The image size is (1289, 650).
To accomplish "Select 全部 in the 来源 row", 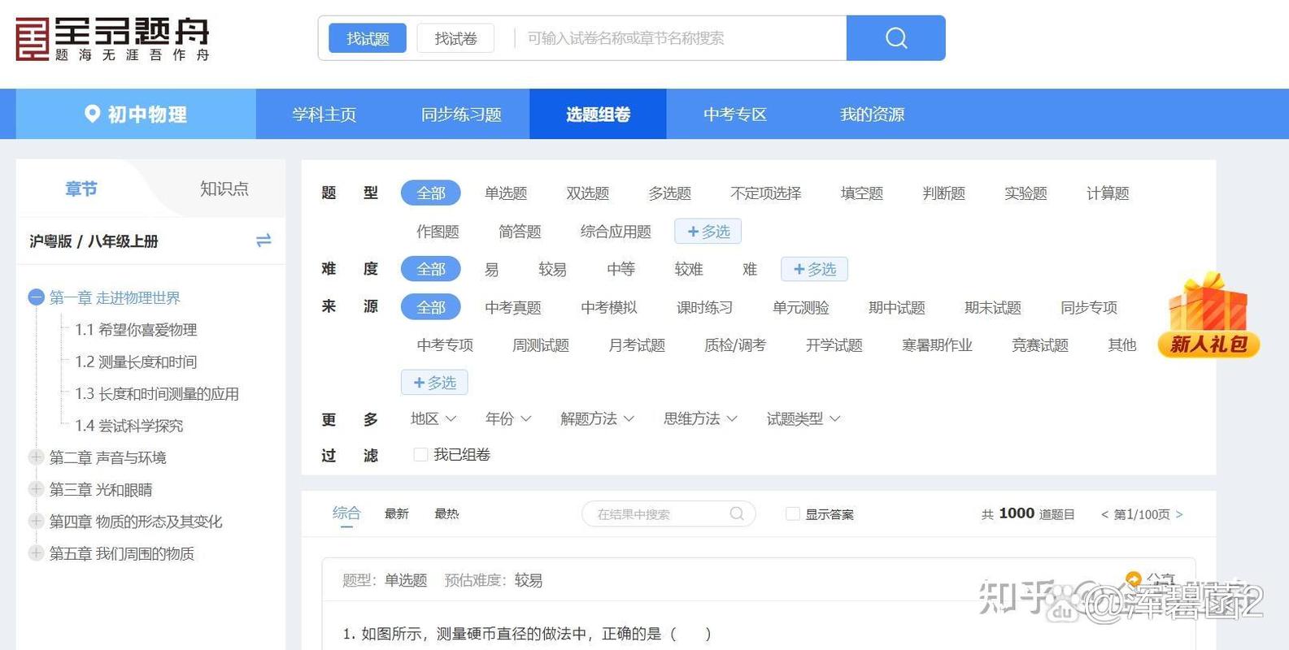I will tap(431, 307).
